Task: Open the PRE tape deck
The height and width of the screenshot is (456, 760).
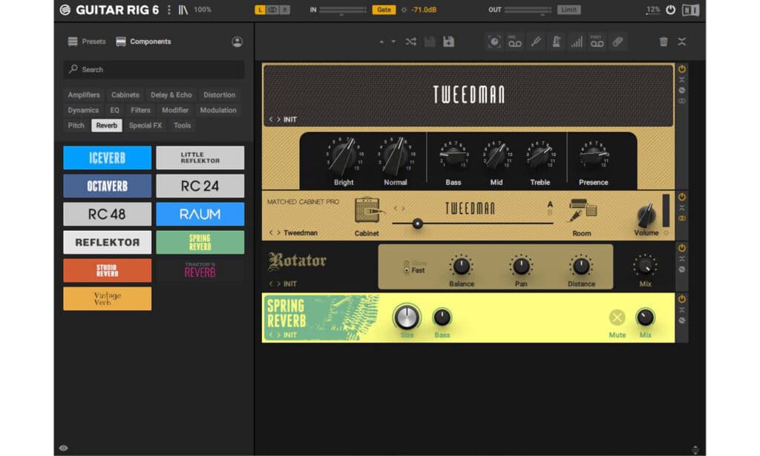Action: [515, 42]
